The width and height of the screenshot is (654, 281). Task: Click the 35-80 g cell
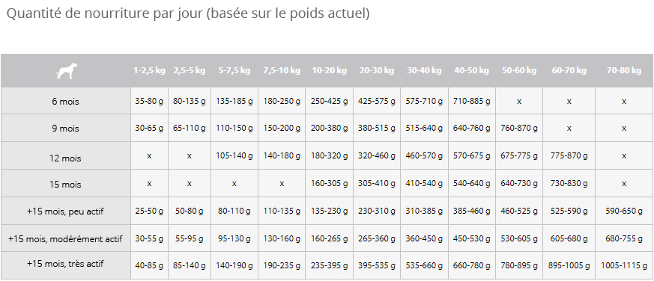(x=149, y=101)
